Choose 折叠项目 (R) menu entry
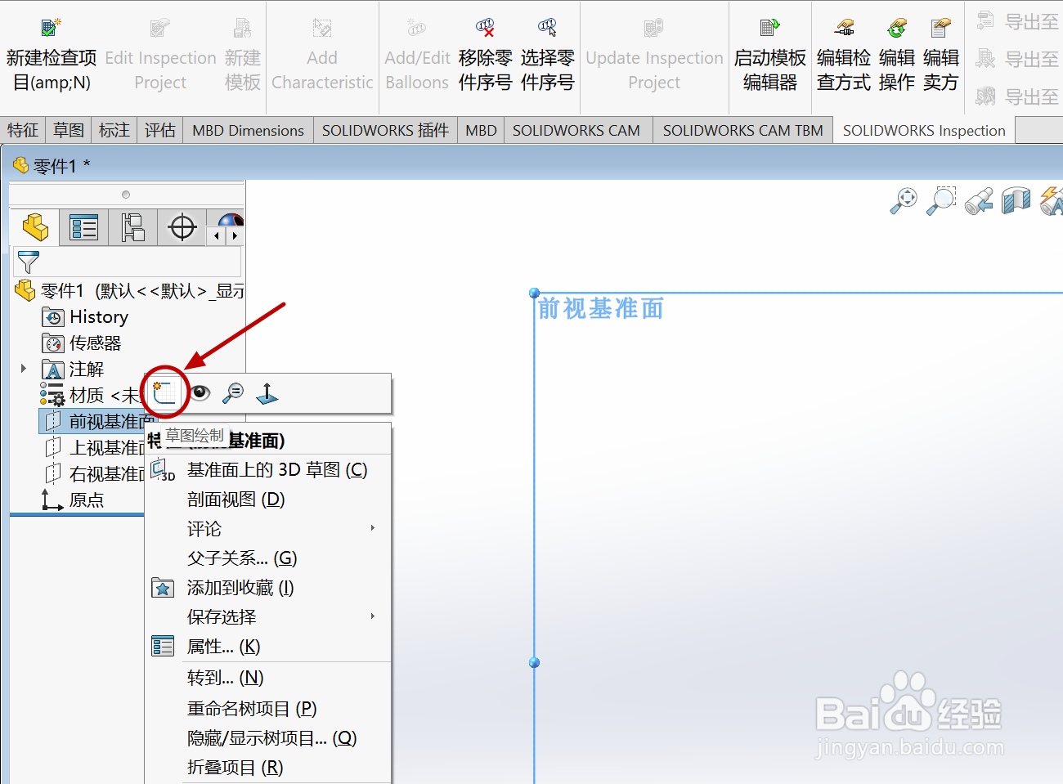This screenshot has width=1063, height=784. (x=268, y=768)
